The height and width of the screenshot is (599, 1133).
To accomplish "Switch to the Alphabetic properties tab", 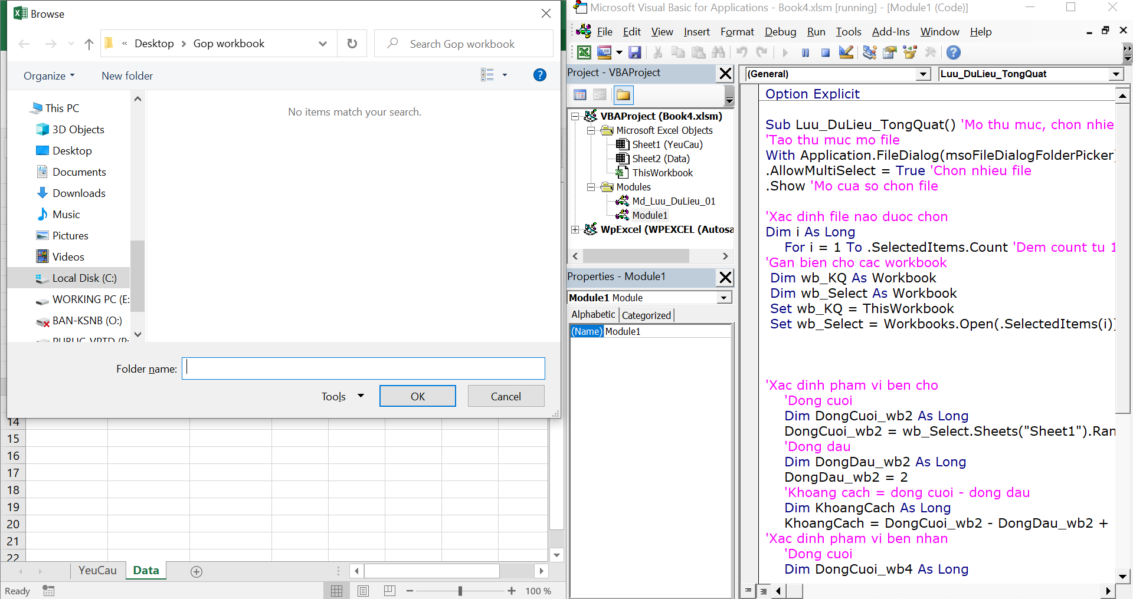I will click(x=593, y=315).
